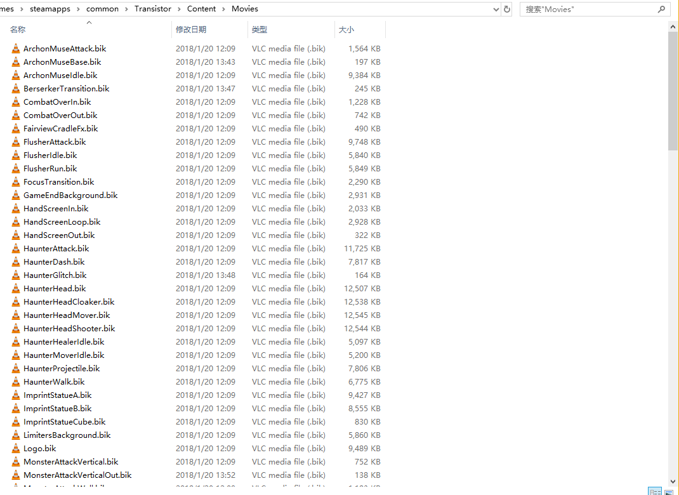
Task: Click VLC icon of HaunterGlitch.bik
Action: (x=16, y=275)
